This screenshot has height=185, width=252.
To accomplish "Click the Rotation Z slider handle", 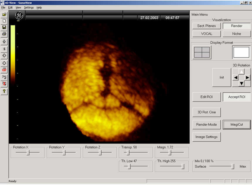I will 100,153.
